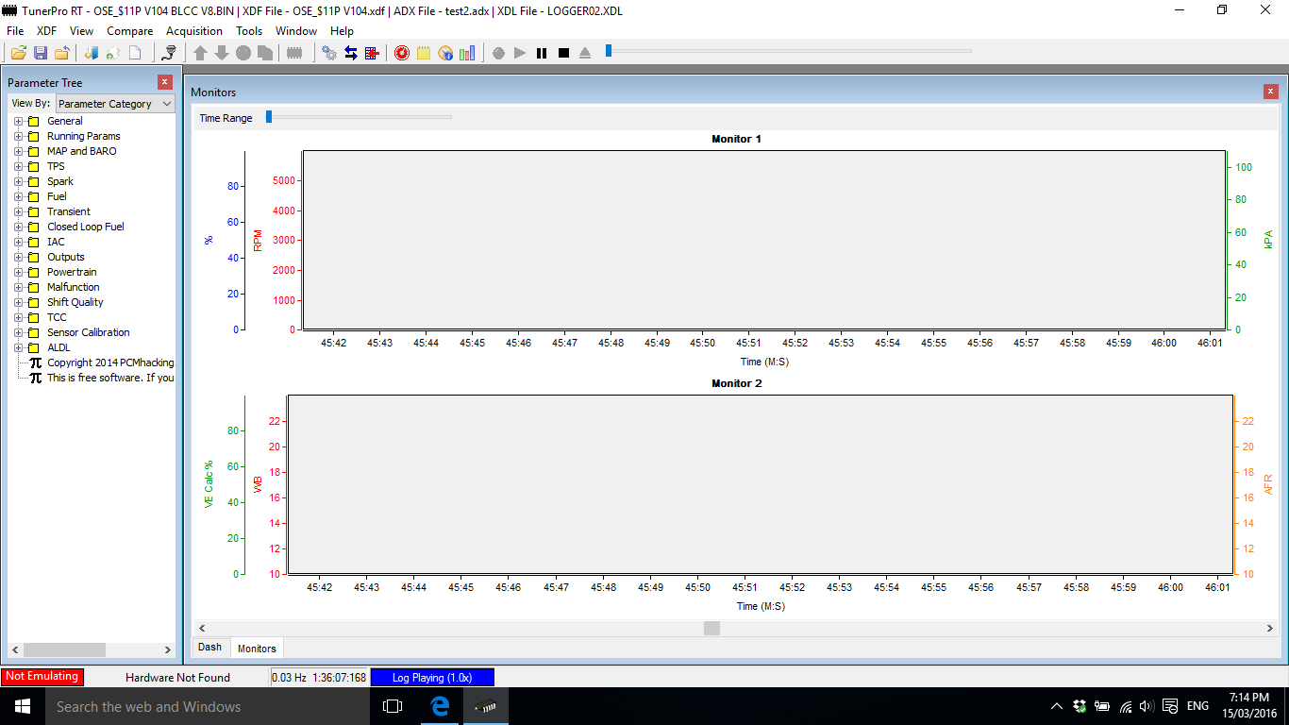Screen dimensions: 1289x725
Task: Open the XDF menu
Action: pyautogui.click(x=46, y=31)
